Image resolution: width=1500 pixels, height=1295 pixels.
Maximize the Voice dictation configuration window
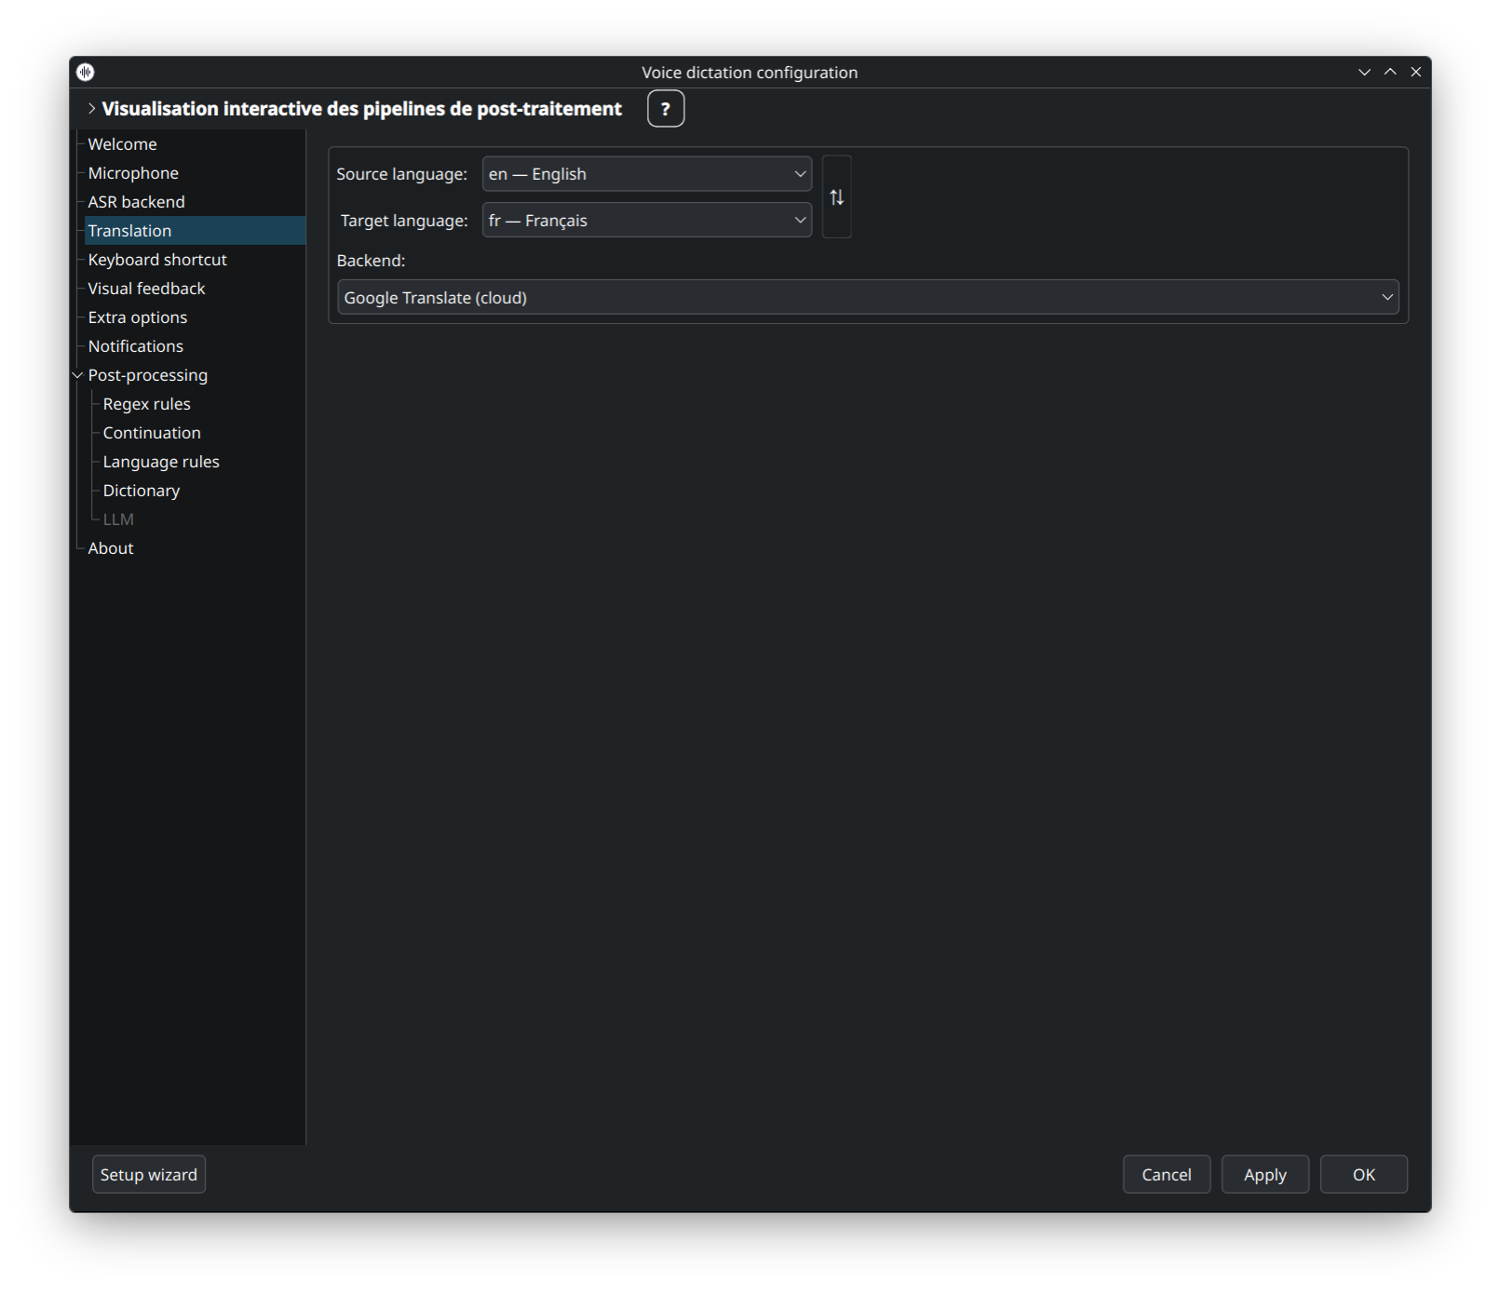(1390, 73)
